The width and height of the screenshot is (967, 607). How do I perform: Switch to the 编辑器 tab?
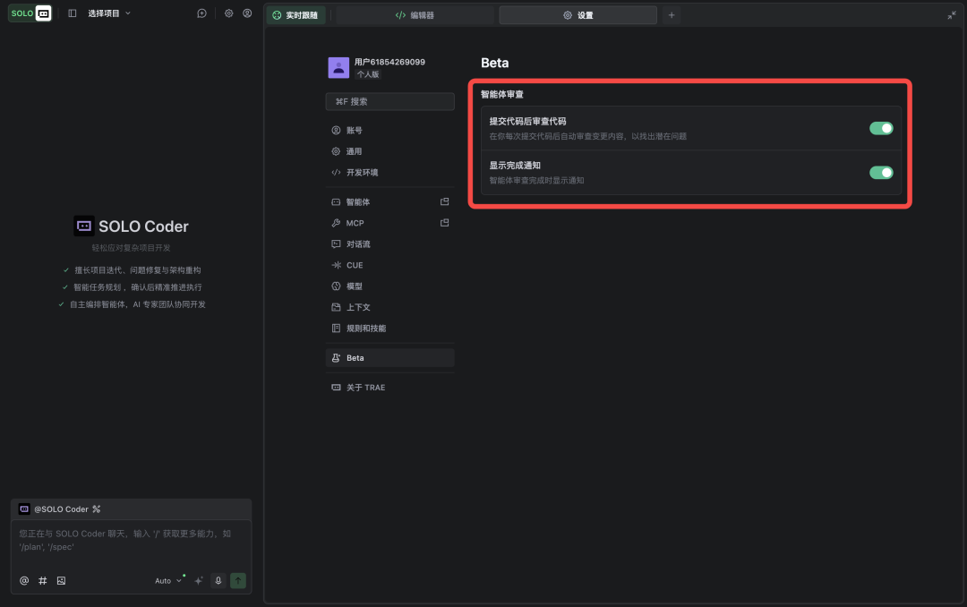click(x=415, y=15)
